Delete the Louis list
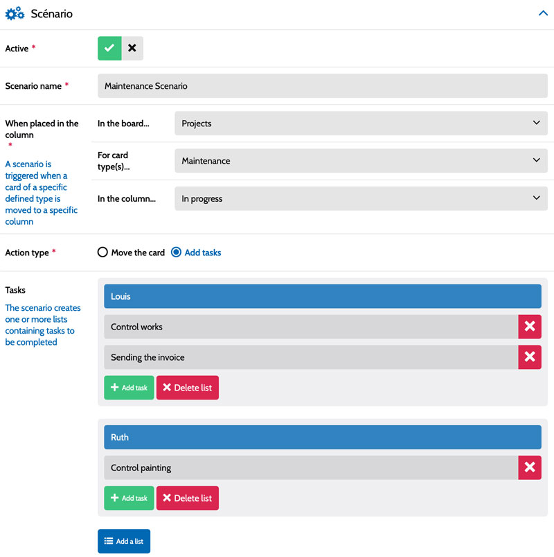The width and height of the screenshot is (554, 557). click(187, 388)
